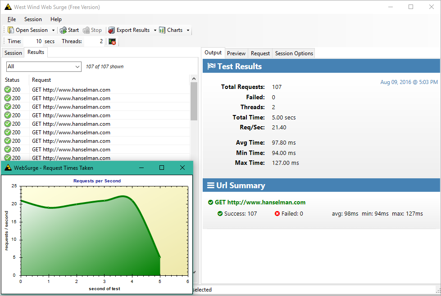The image size is (441, 296).
Task: Click the GET http://www.hanselman.com summary link
Action: pos(260,202)
